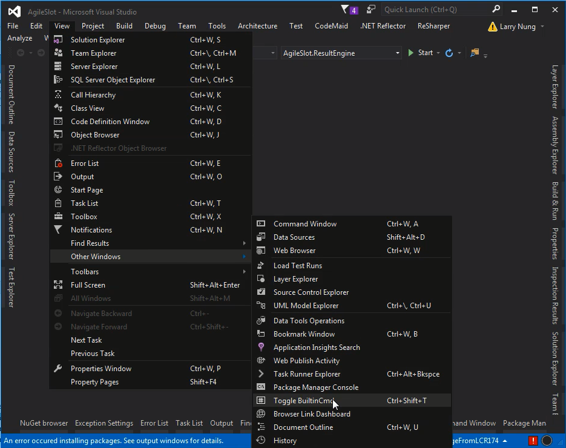
Task: Click the red error indicator in status bar
Action: tap(533, 441)
